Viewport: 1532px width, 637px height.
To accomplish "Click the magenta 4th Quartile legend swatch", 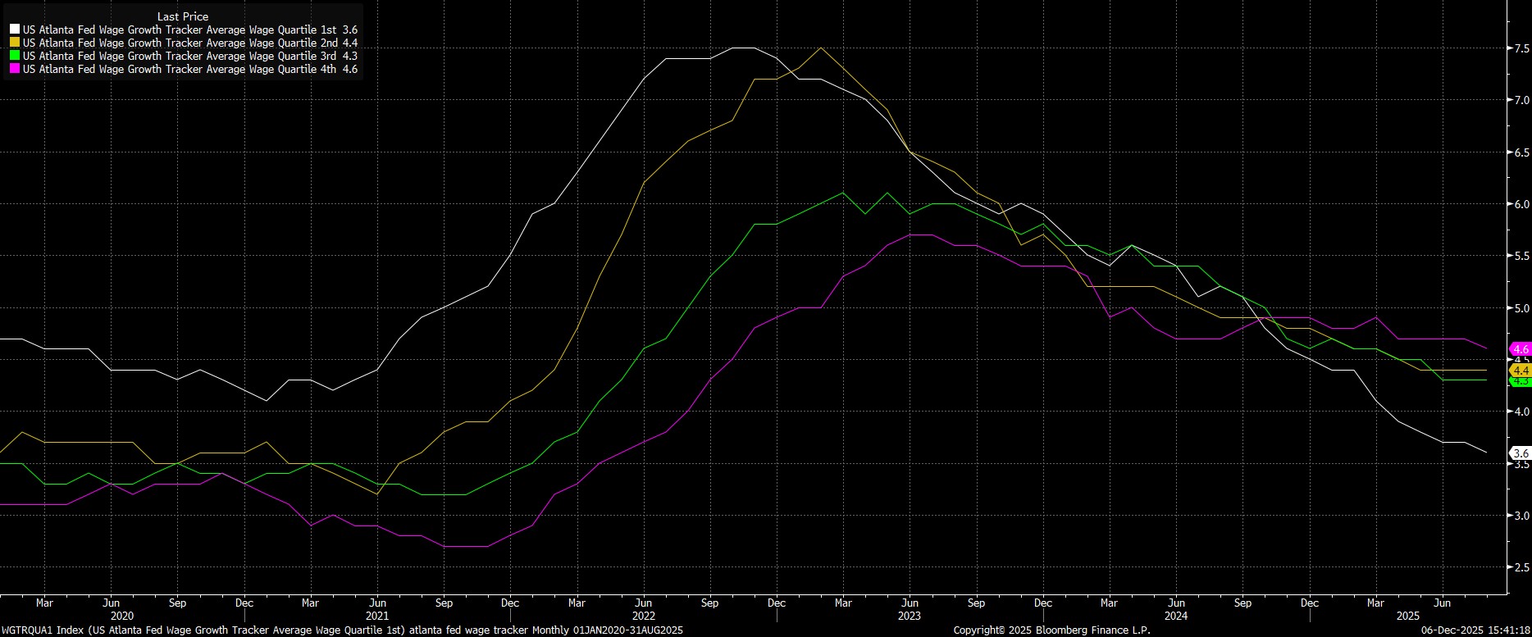I will coord(15,70).
